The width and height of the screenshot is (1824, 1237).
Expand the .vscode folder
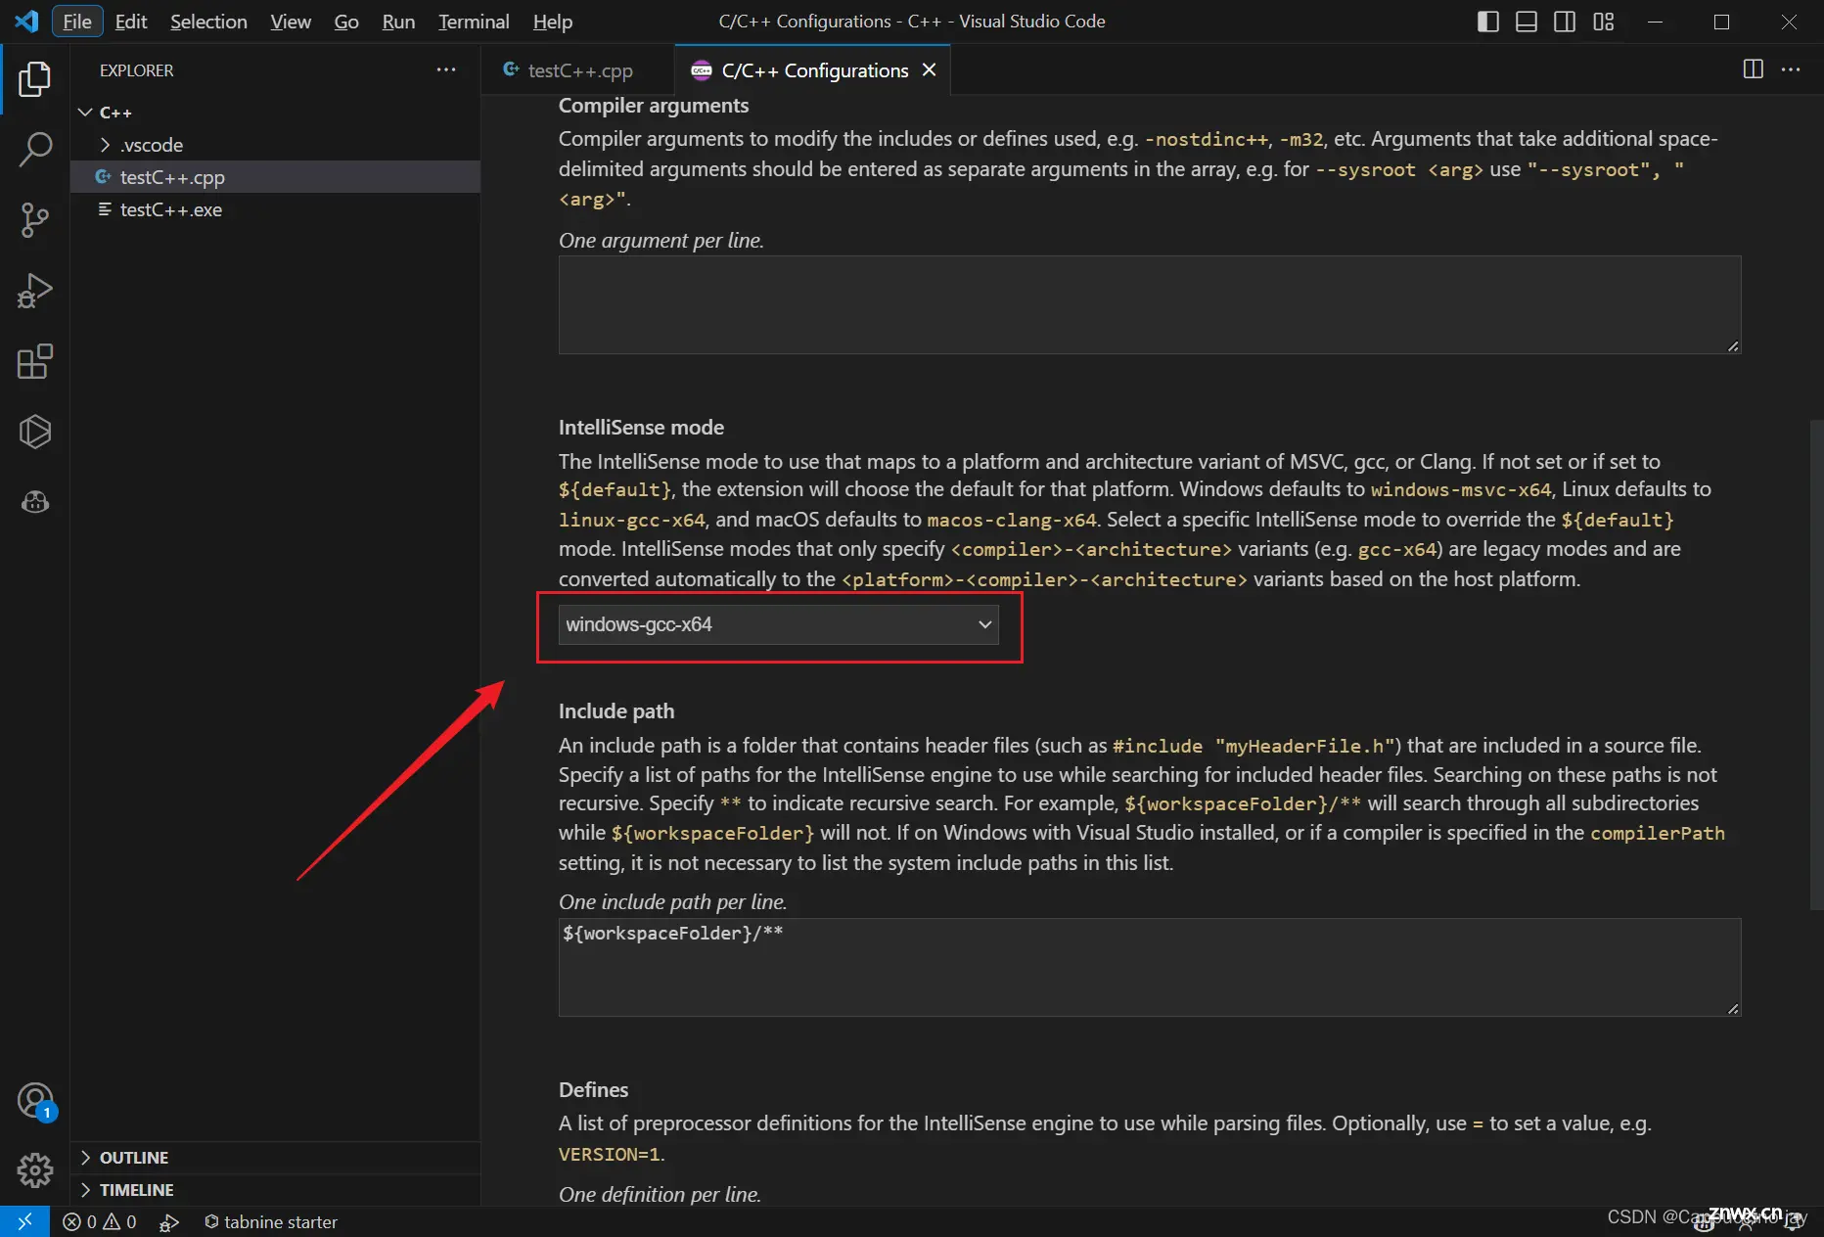click(275, 145)
